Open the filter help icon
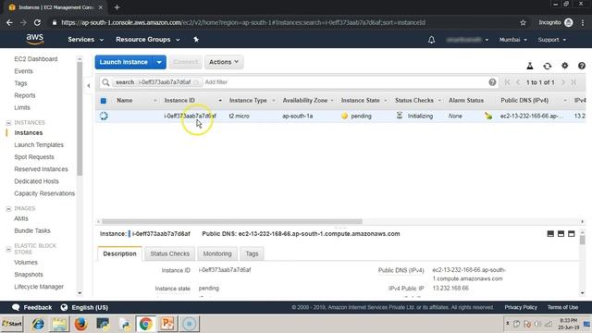Image resolution: width=592 pixels, height=333 pixels. (x=492, y=82)
